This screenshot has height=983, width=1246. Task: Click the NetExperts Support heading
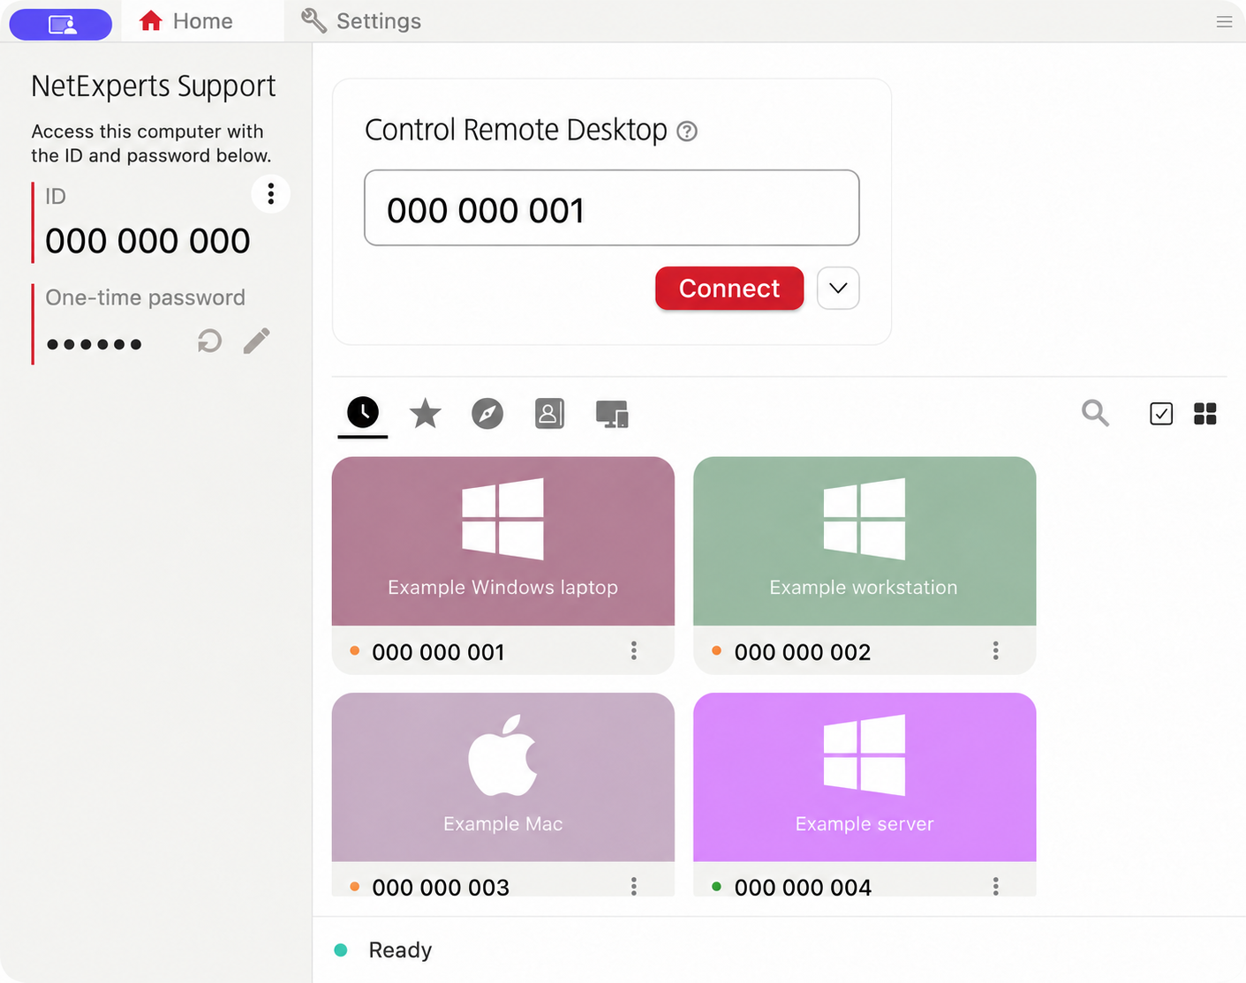point(154,86)
